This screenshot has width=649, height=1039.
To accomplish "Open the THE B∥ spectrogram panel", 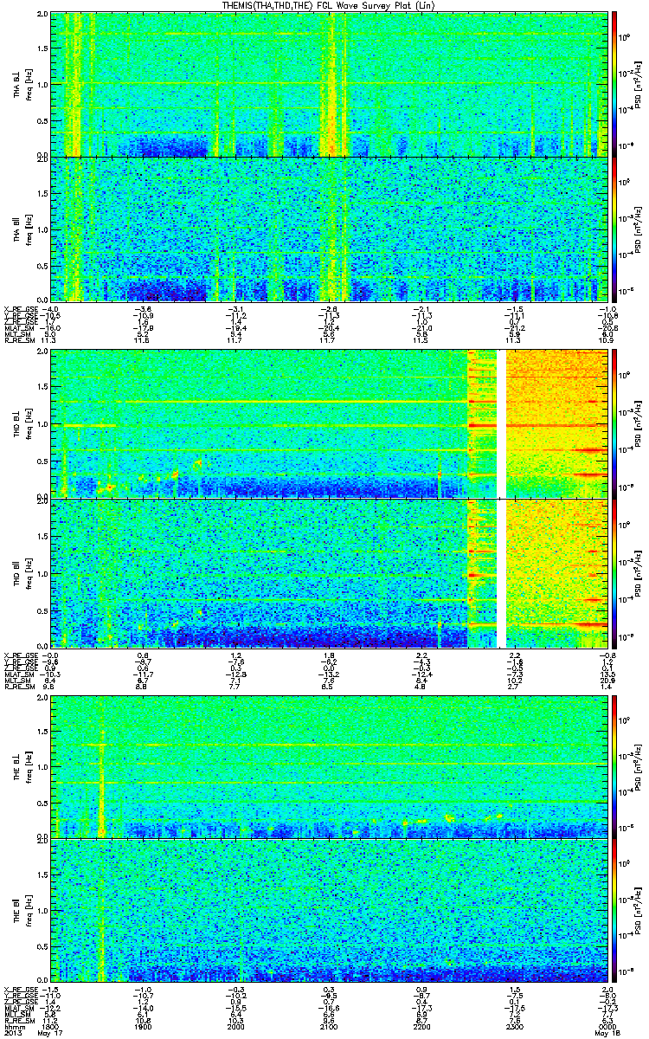I will pos(330,911).
